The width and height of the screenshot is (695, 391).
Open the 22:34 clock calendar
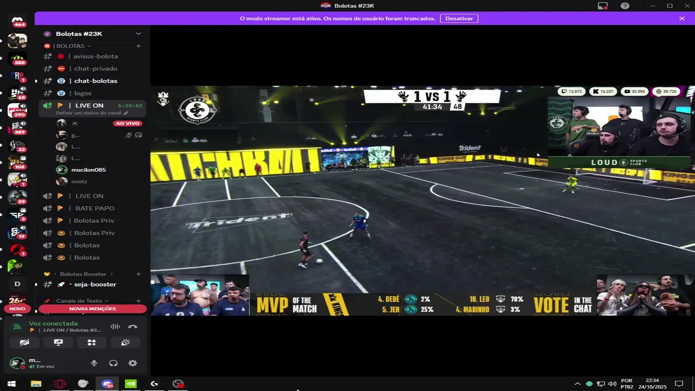(652, 384)
